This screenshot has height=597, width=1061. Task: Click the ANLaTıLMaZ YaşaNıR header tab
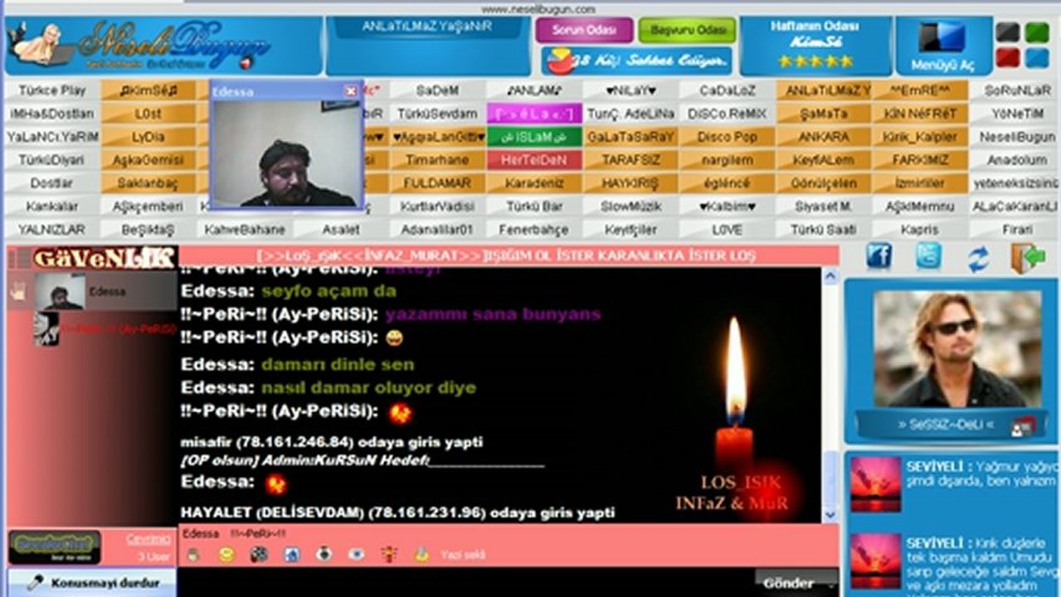[427, 27]
